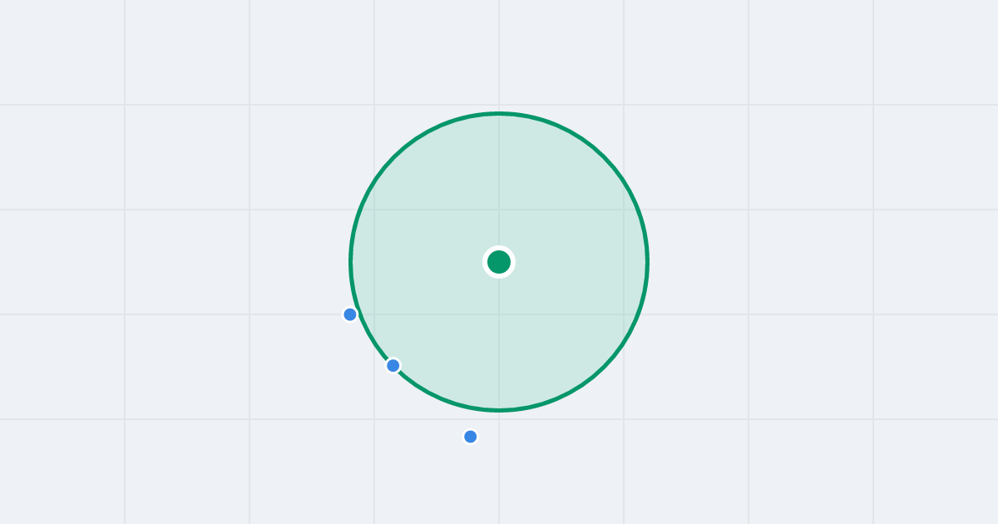Screen dimensions: 998x524
Task: Click the shaded fill left of the center marker
Action: pyautogui.click(x=420, y=262)
